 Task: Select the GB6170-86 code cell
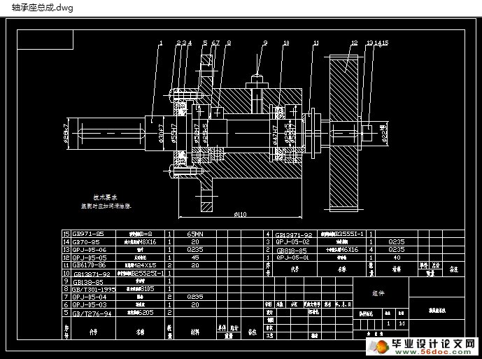point(93,265)
